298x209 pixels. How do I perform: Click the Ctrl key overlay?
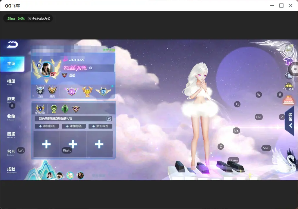(259, 117)
